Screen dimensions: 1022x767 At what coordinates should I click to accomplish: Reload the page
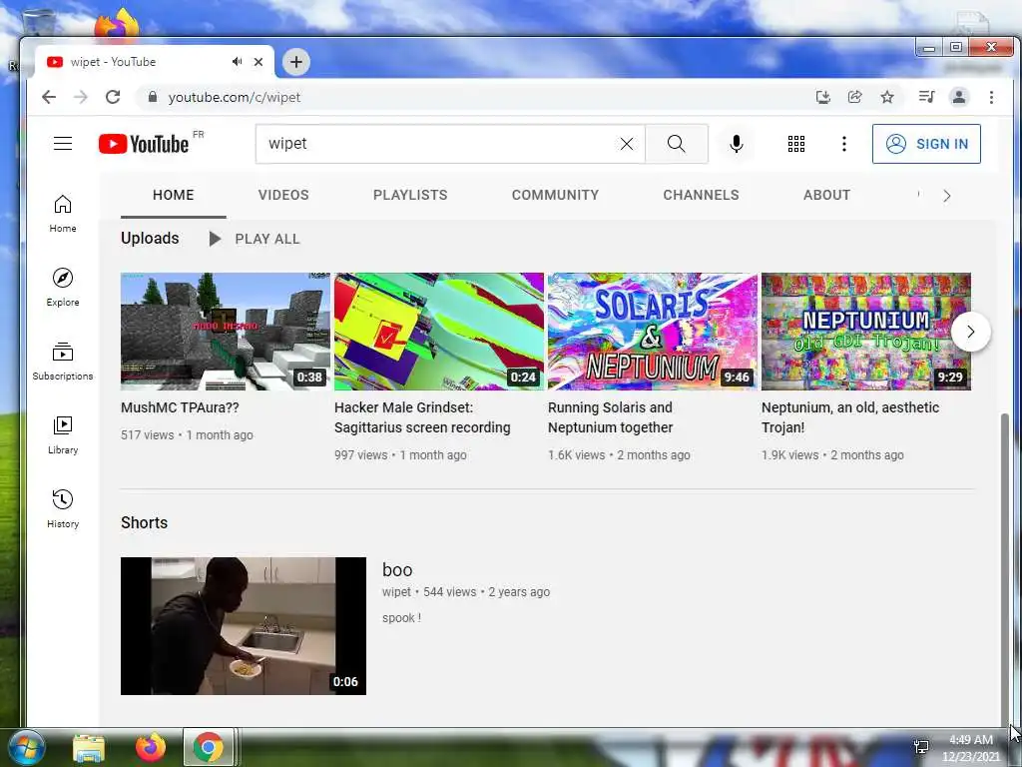pyautogui.click(x=113, y=97)
